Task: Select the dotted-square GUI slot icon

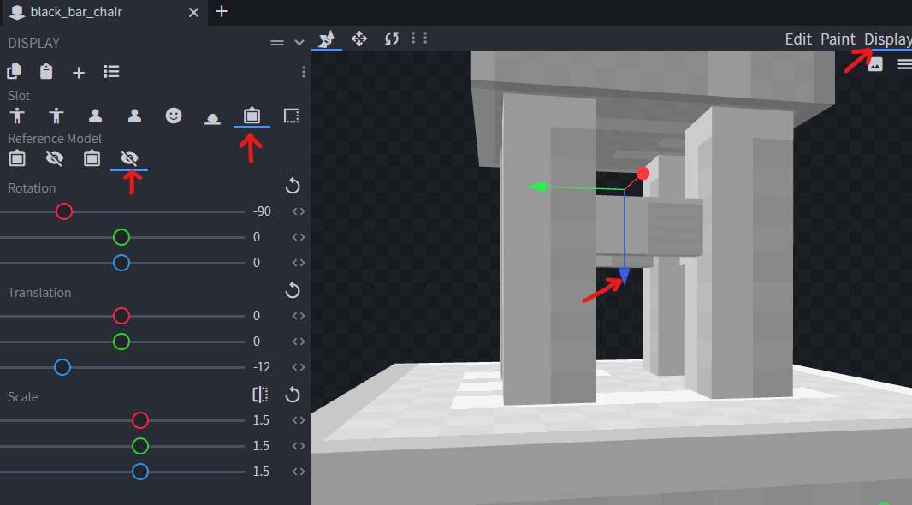Action: (x=291, y=116)
